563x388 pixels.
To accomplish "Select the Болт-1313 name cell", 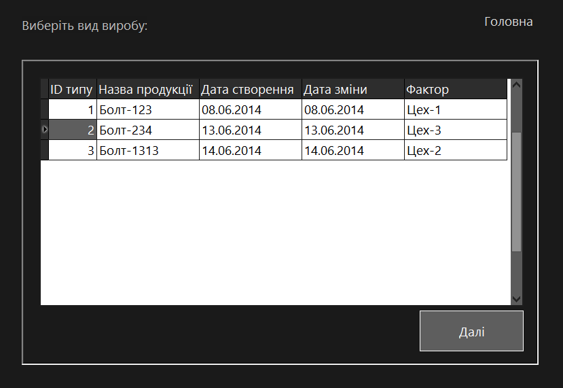I will coord(148,150).
